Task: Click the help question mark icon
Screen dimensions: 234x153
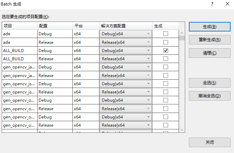Action: (x=212, y=4)
